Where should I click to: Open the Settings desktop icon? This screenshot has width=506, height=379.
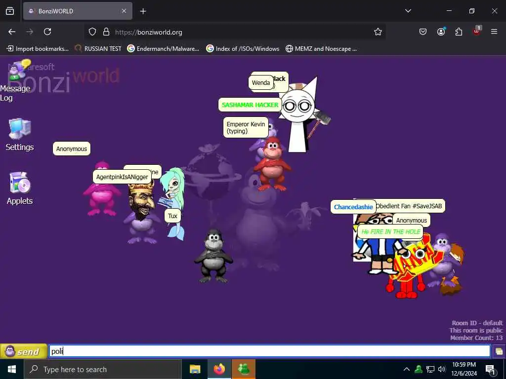[x=19, y=135]
